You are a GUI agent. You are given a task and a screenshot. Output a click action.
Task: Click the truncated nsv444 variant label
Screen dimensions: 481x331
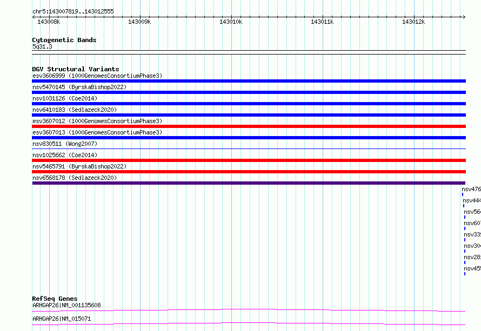tap(472, 201)
